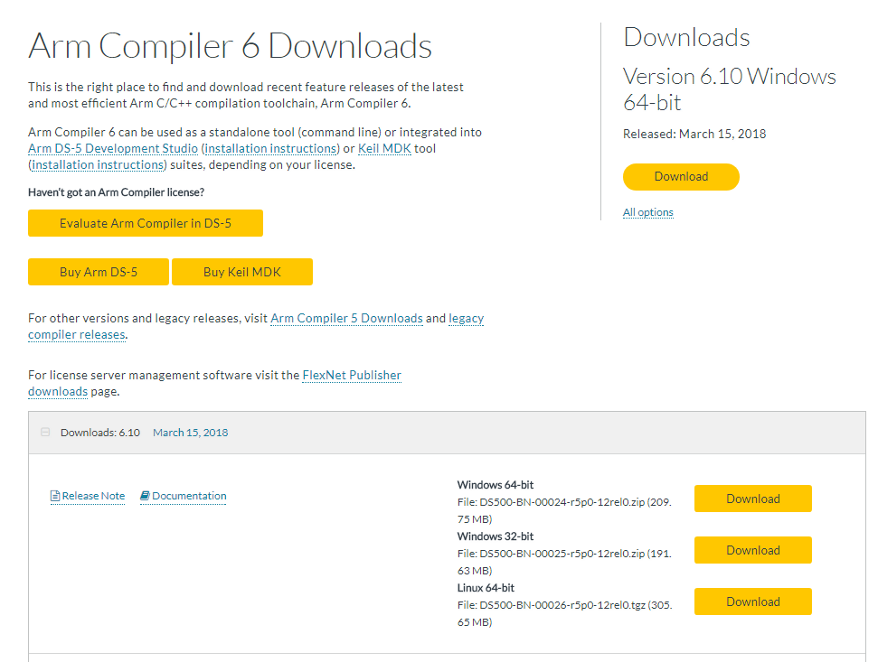Select the Windows 64-bit label

tap(495, 485)
